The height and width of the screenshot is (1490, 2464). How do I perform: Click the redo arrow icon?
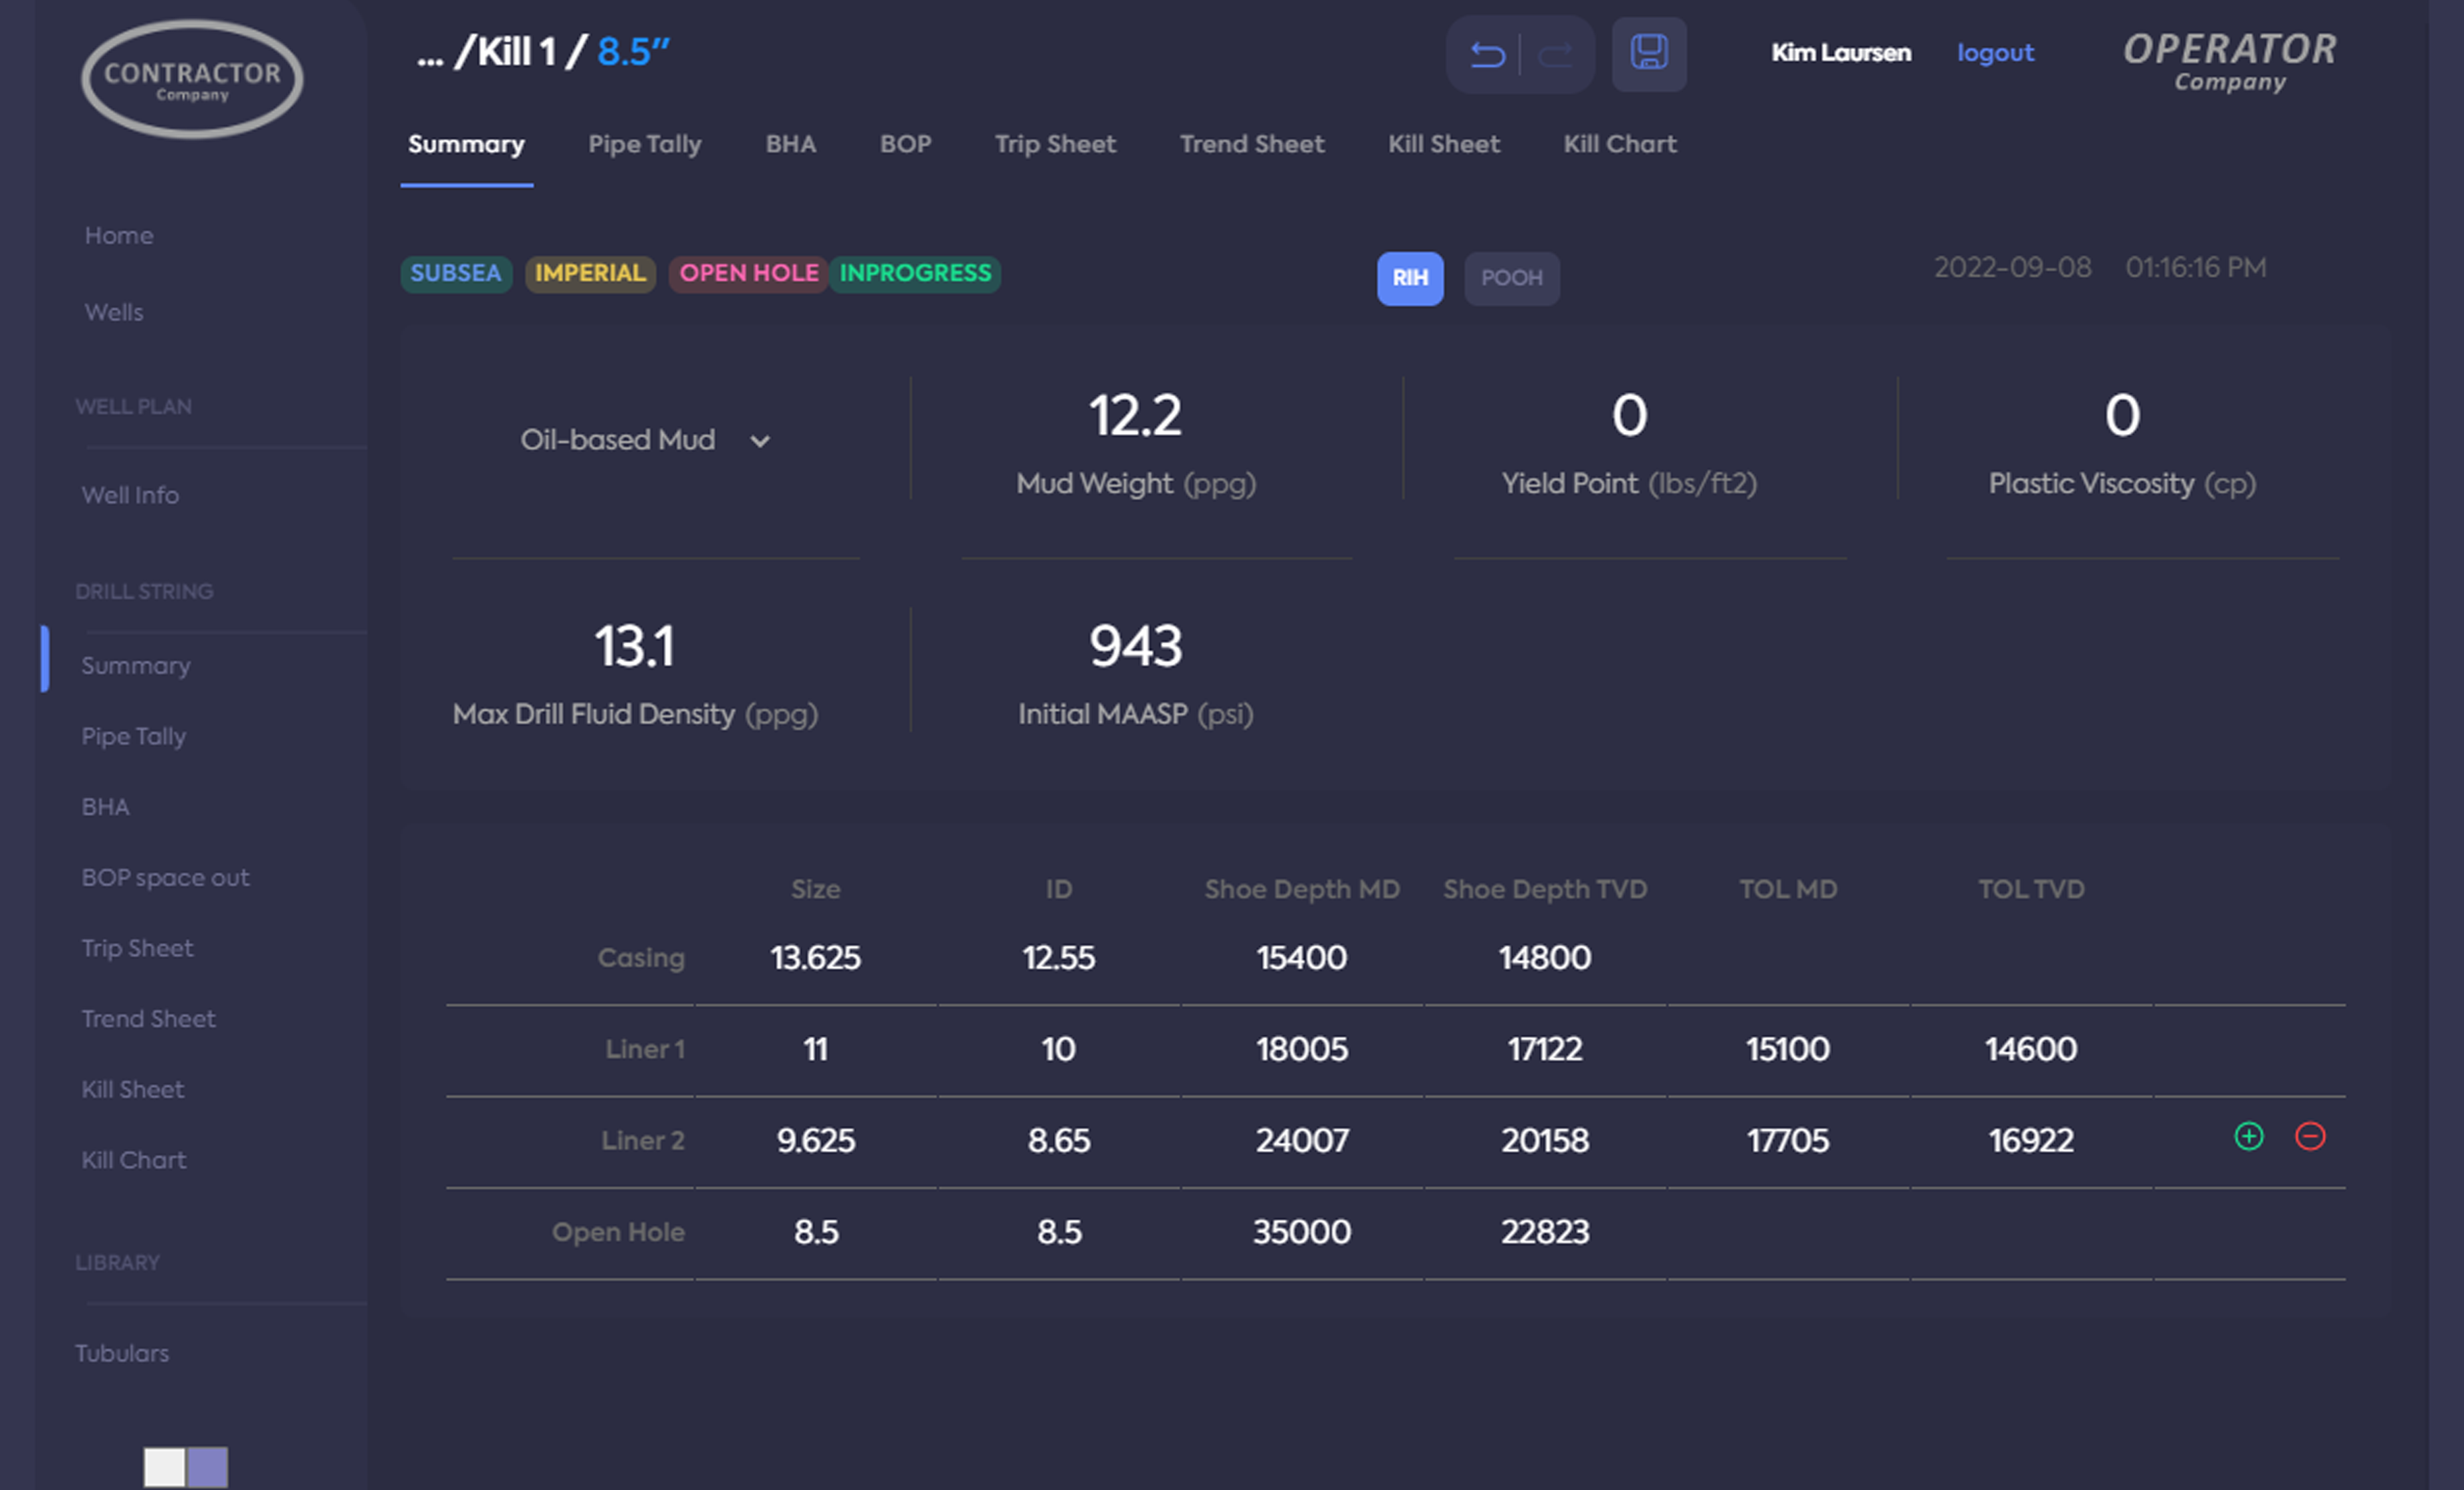[x=1555, y=54]
